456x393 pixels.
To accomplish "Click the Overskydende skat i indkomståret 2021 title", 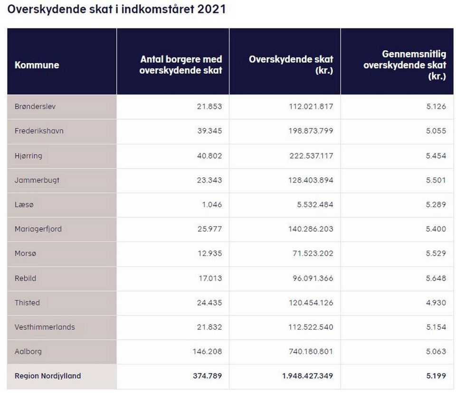I will point(116,10).
